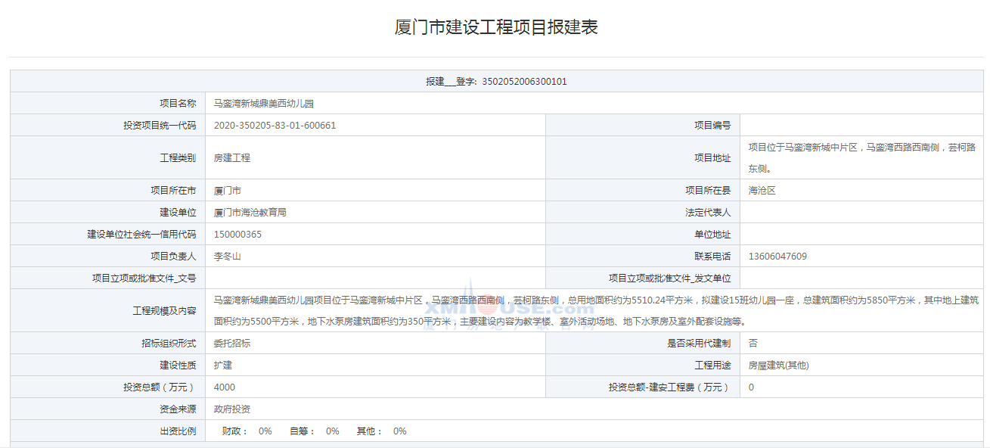Click the 工程用途 label
Image resolution: width=990 pixels, height=448 pixels.
(x=712, y=366)
